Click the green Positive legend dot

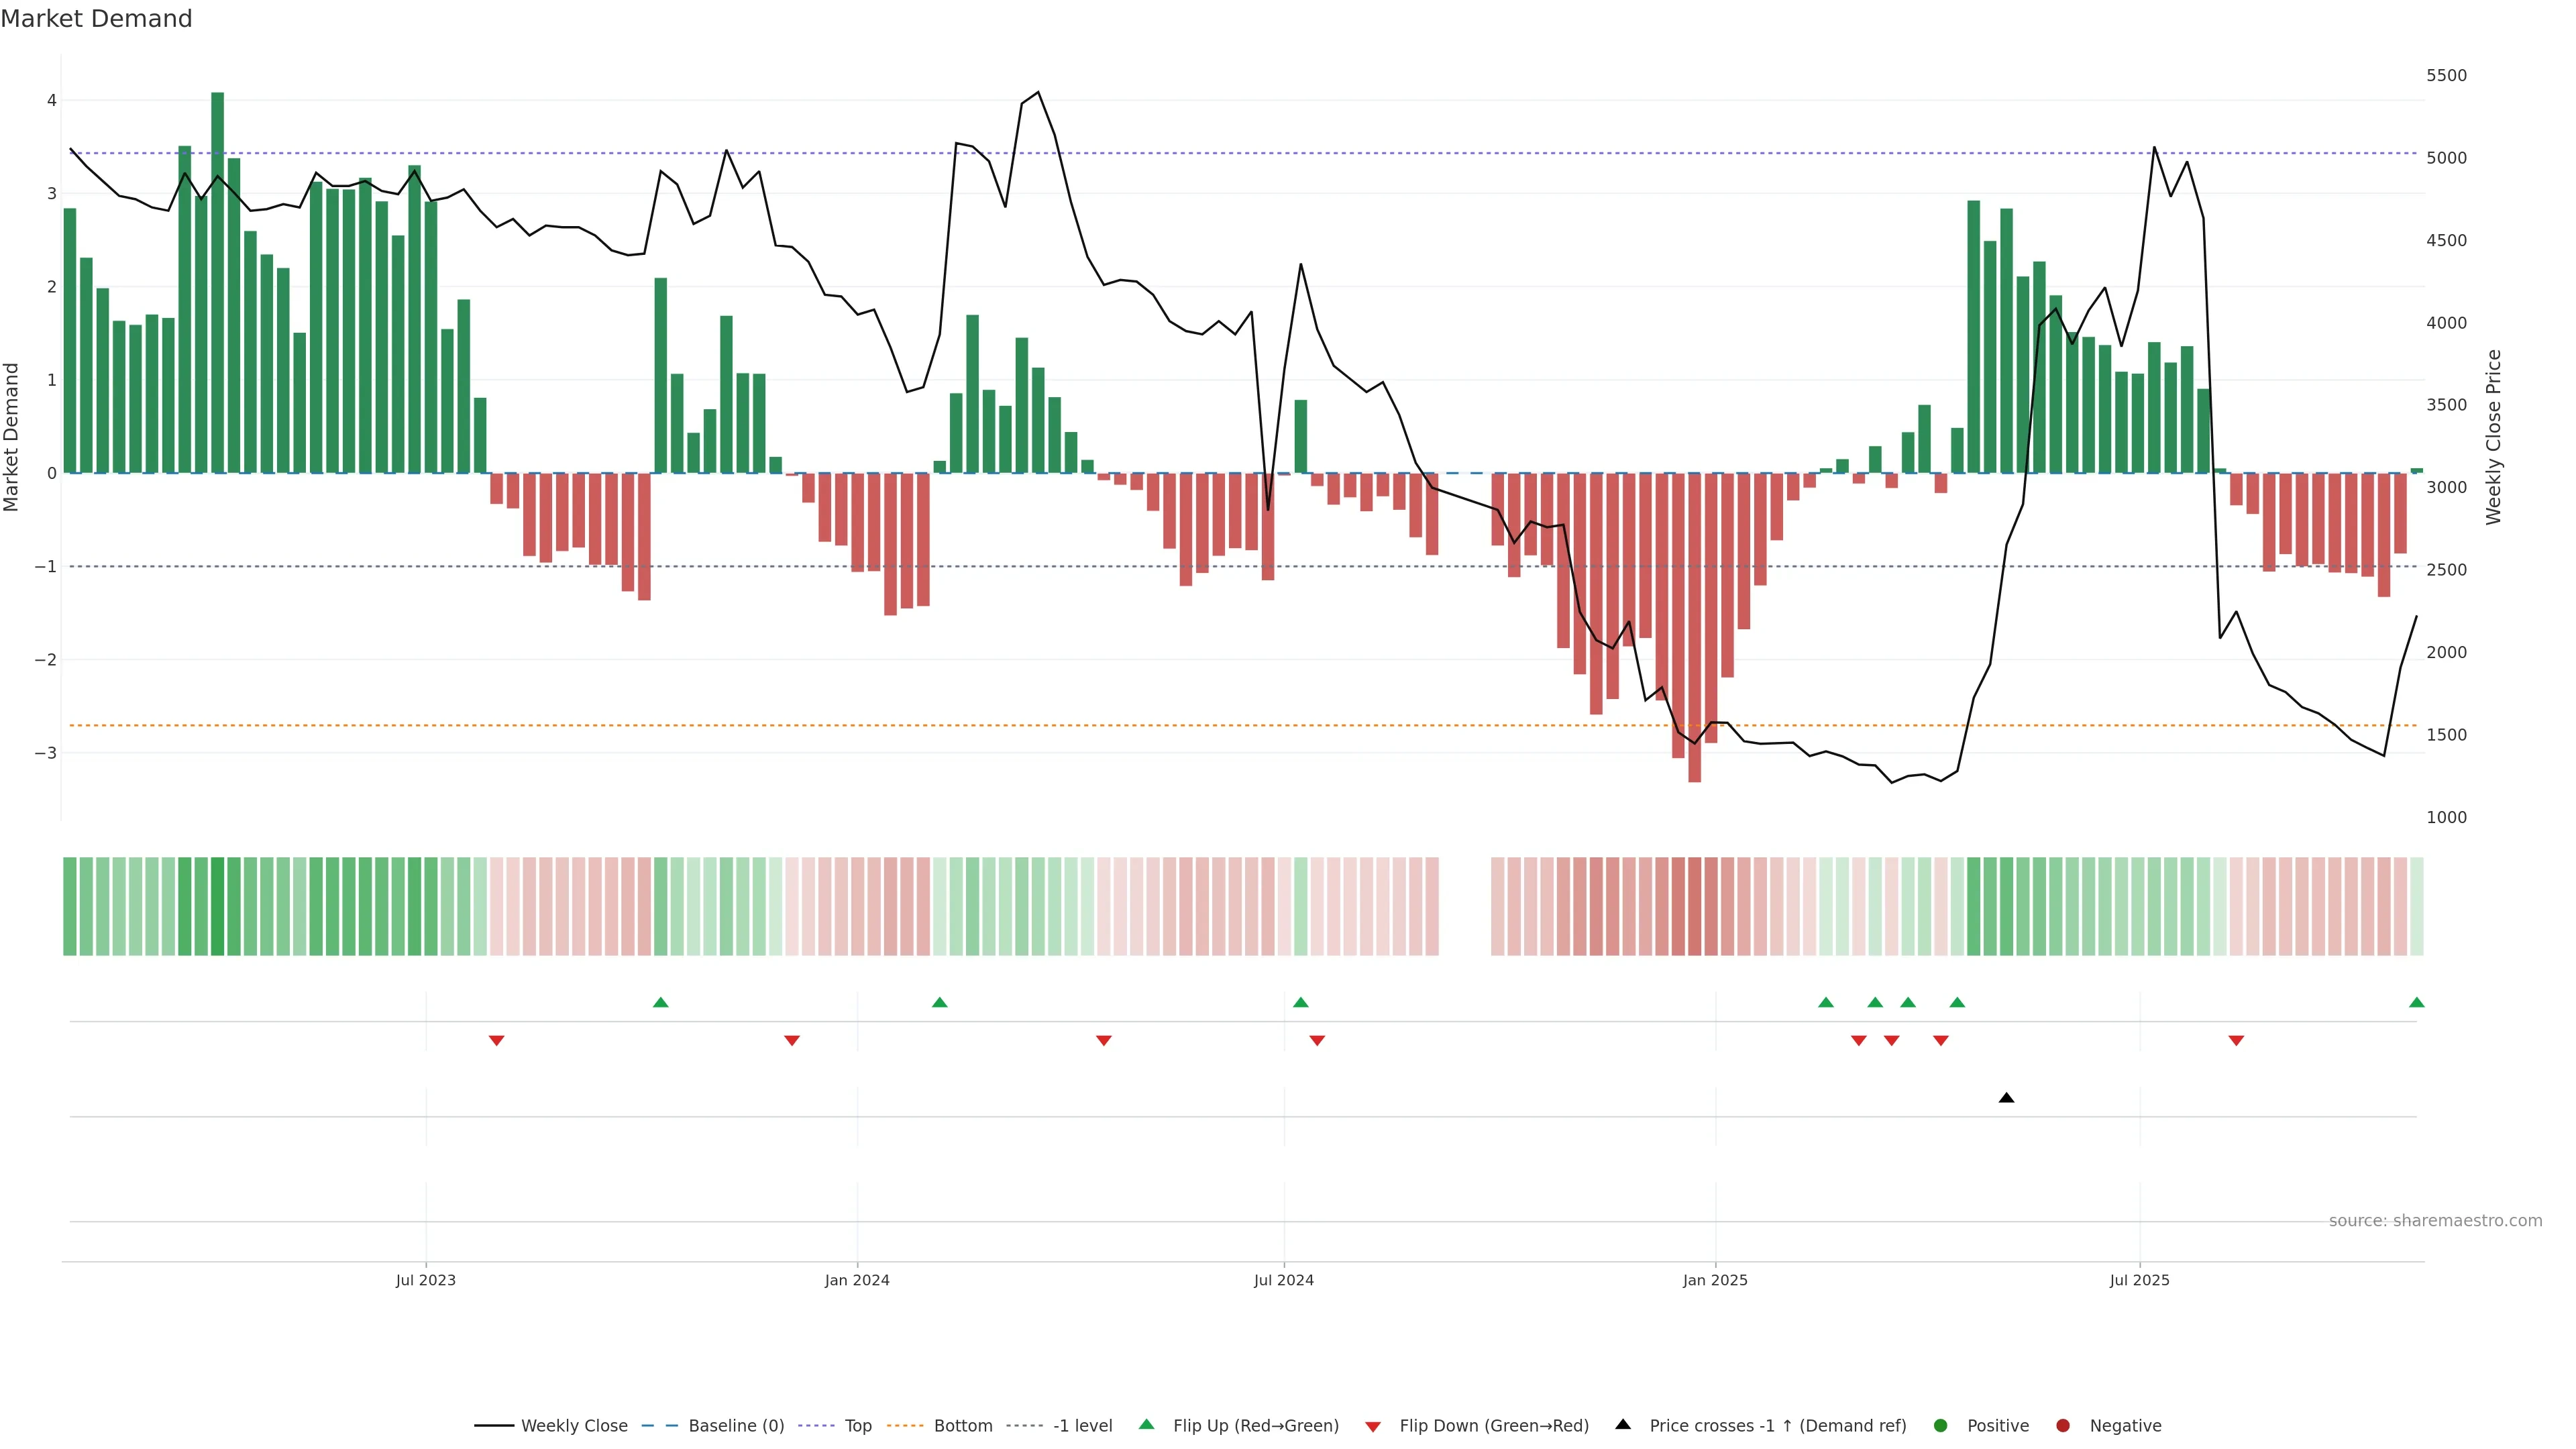1940,1425
